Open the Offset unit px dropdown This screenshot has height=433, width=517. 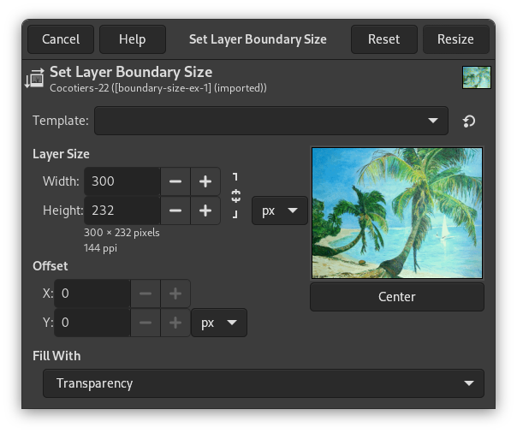point(218,323)
